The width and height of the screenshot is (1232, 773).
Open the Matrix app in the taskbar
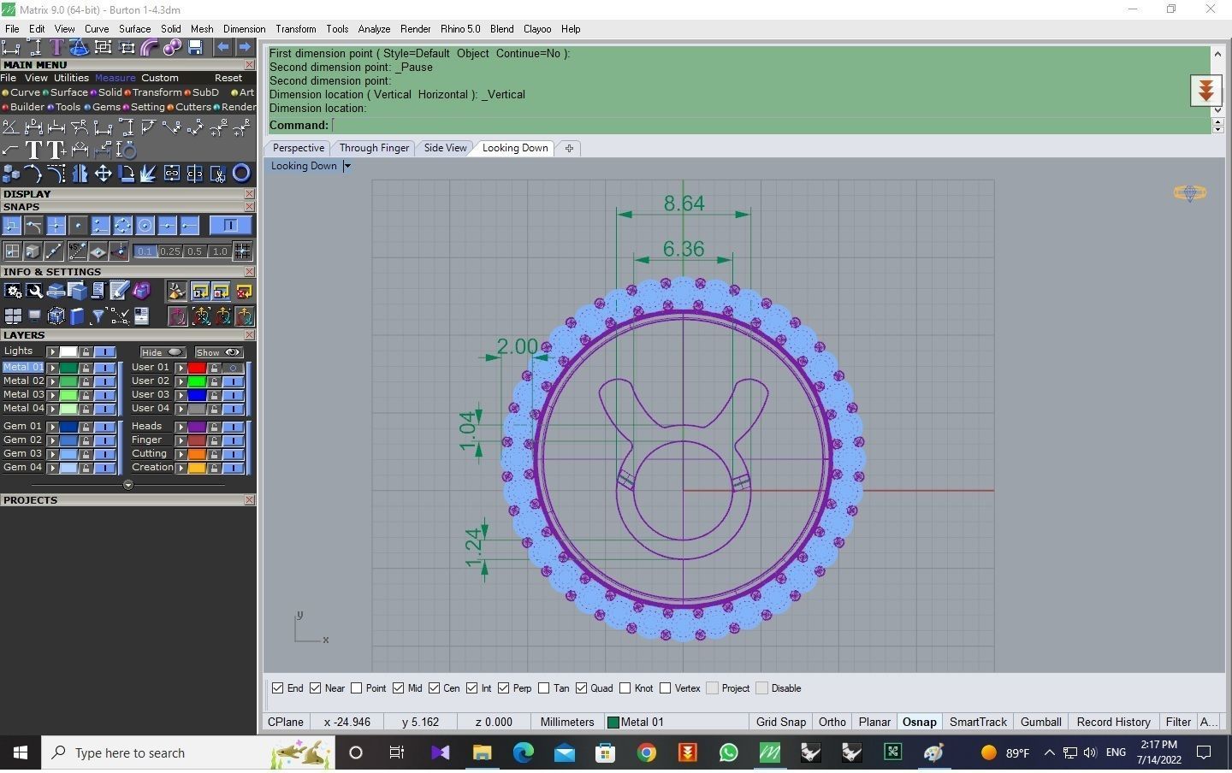(769, 752)
